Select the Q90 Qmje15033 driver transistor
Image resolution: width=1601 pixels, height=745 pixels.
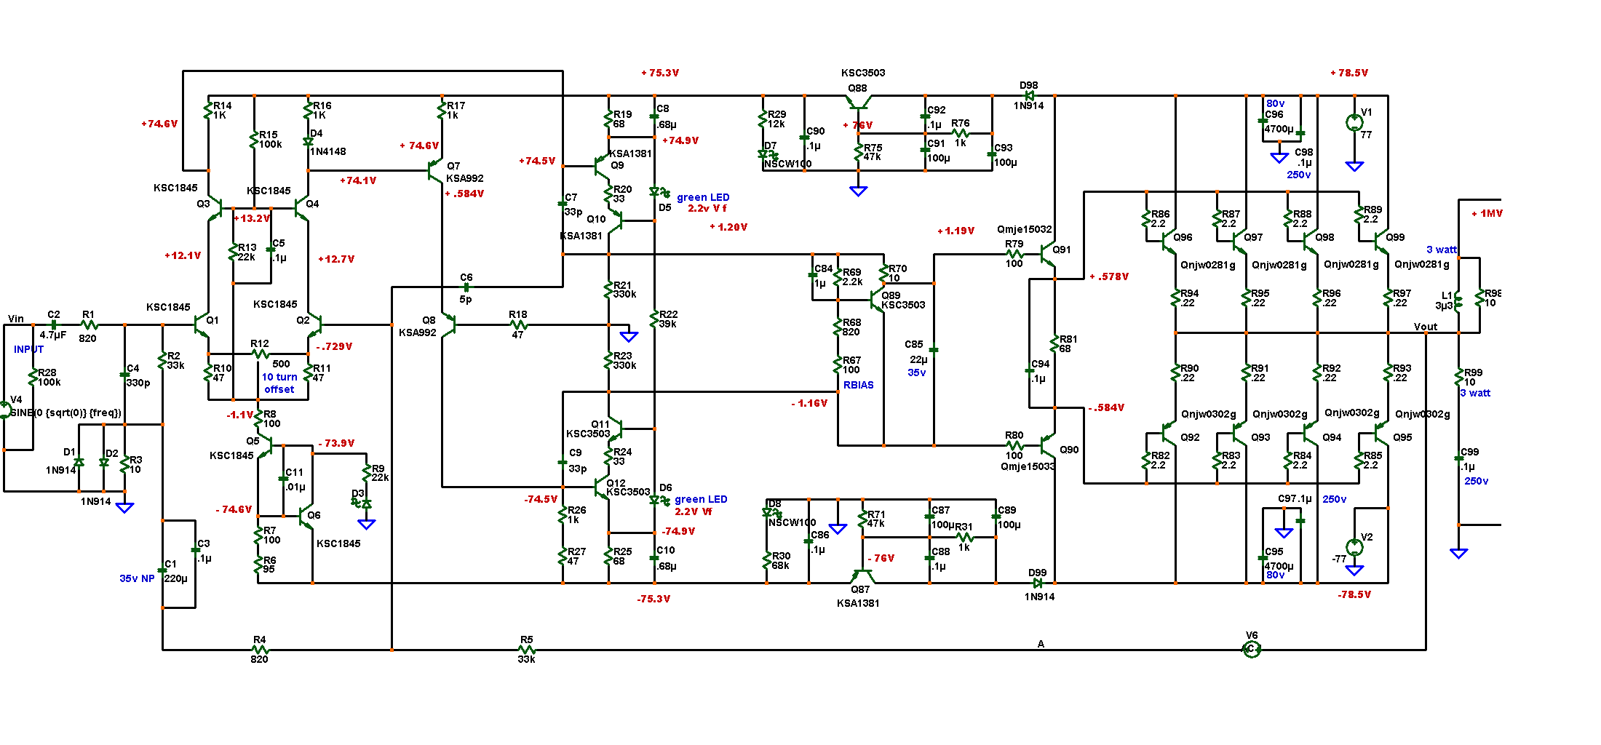pos(1049,445)
